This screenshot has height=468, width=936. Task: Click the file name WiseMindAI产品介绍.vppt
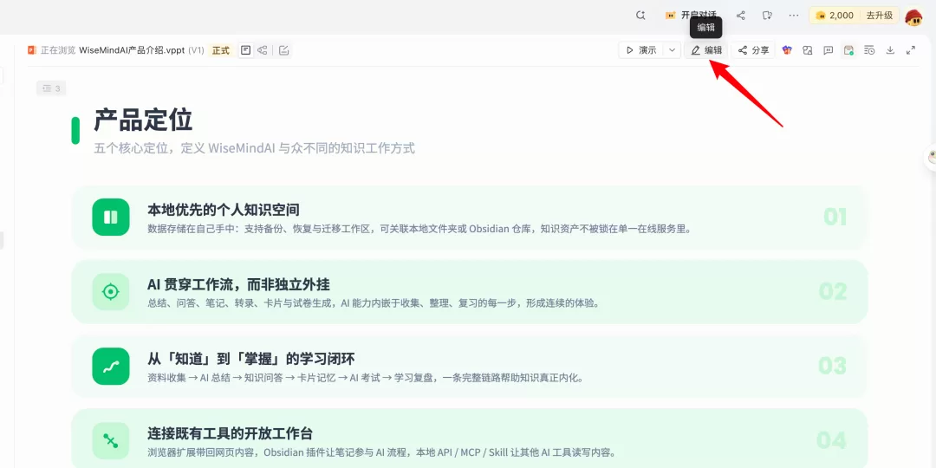click(x=132, y=50)
